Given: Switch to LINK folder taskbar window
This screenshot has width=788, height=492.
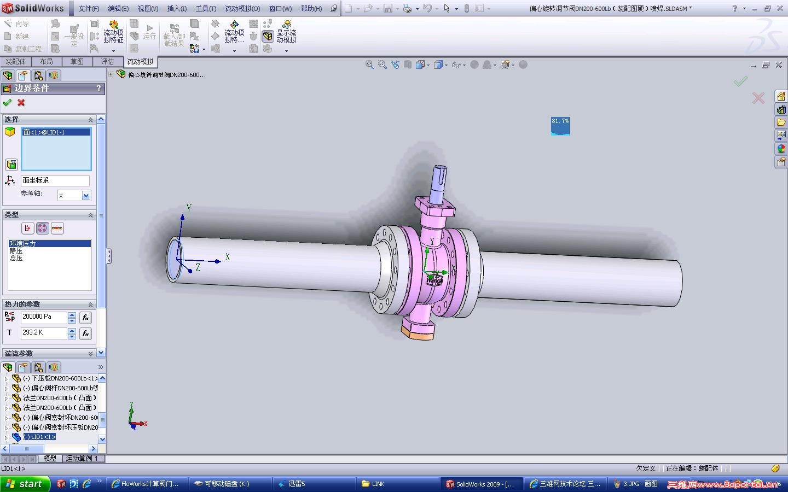Looking at the screenshot, I should point(398,484).
